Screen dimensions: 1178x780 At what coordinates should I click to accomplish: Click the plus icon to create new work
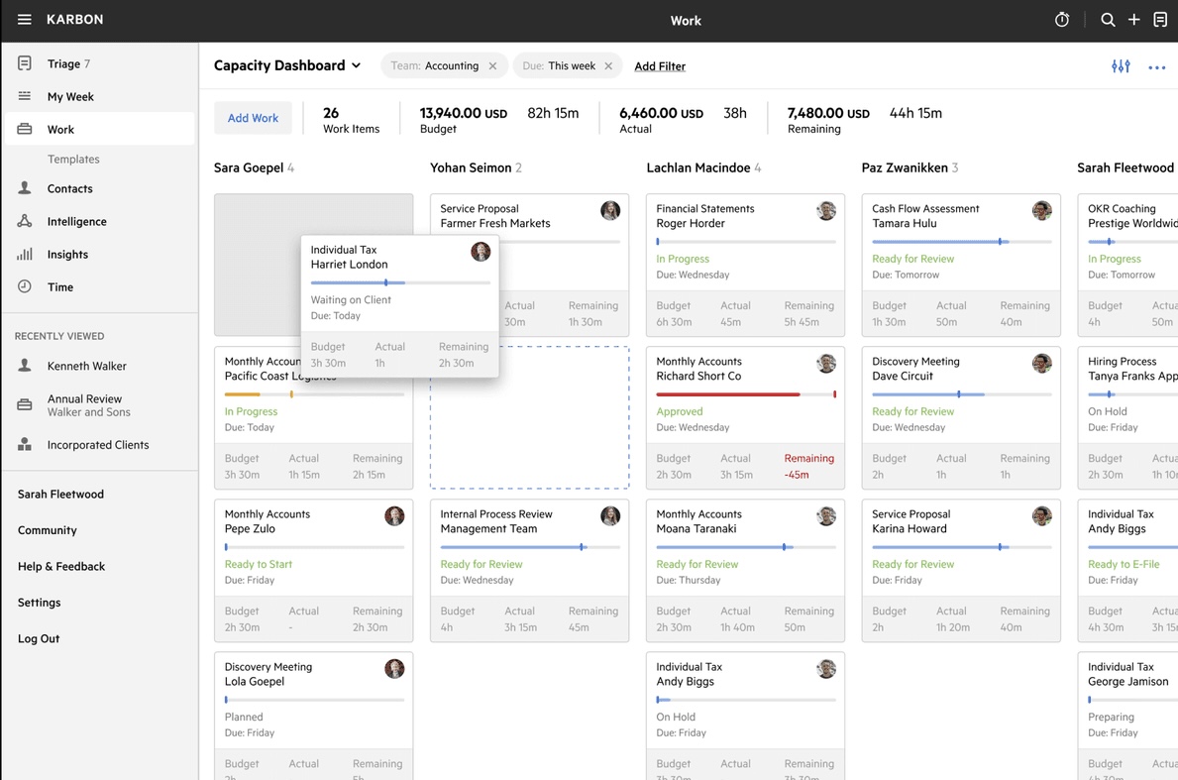(1133, 19)
